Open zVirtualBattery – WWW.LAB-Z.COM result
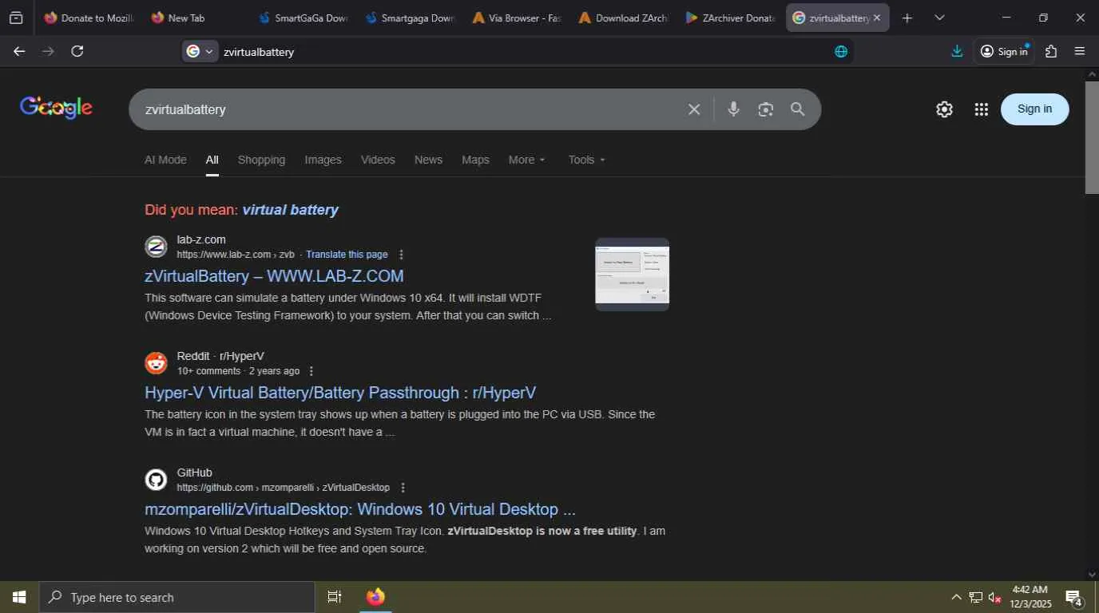 [x=274, y=276]
